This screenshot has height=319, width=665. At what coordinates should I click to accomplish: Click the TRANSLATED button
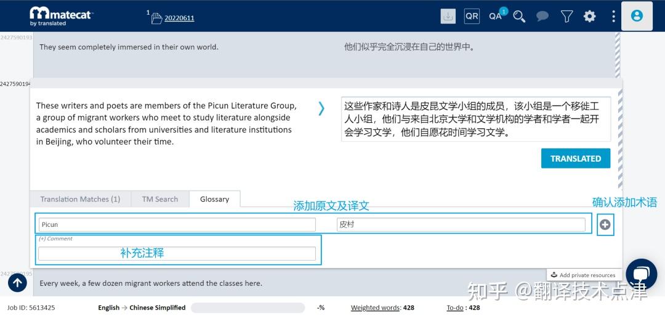coord(576,159)
